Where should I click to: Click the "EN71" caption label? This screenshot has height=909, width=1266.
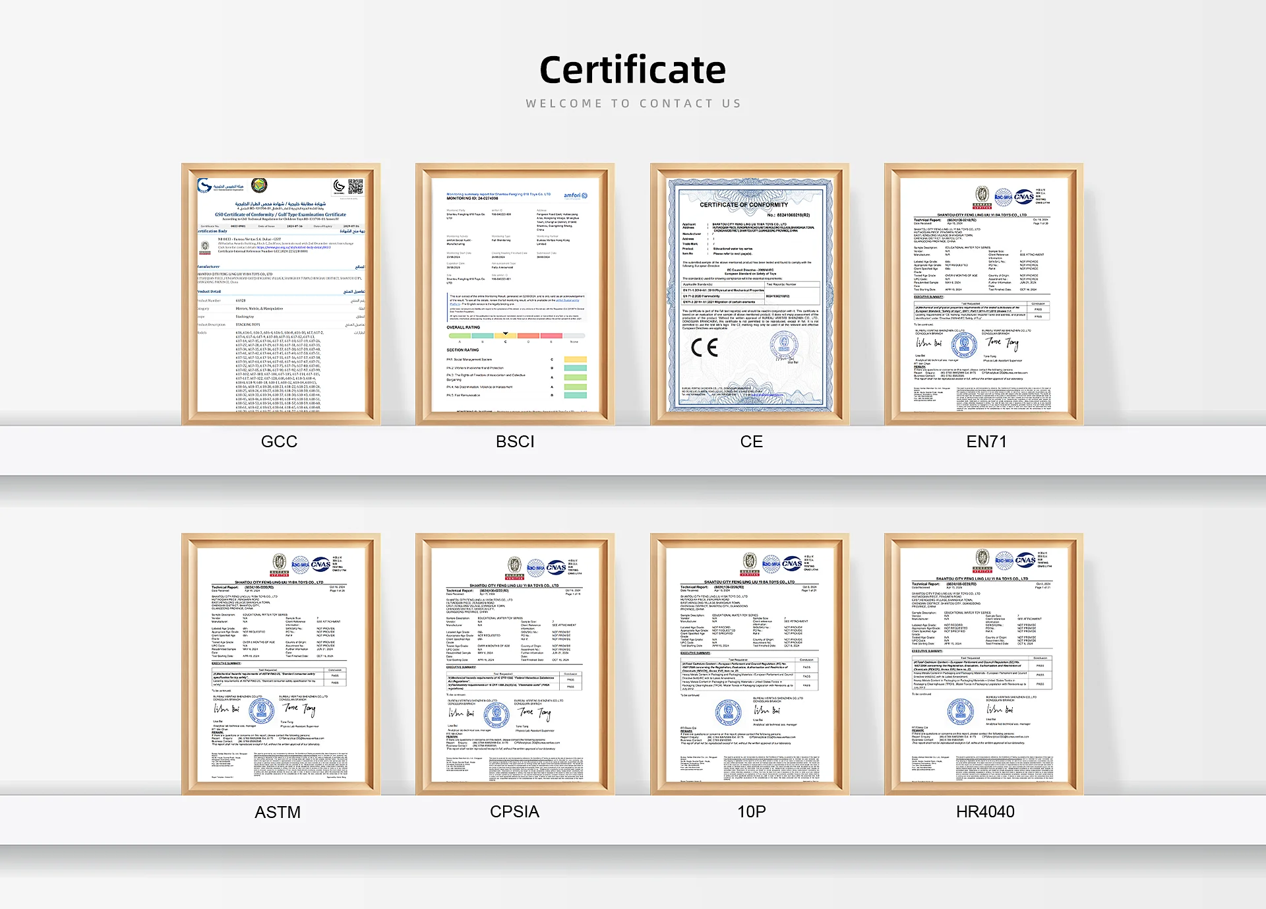coord(986,441)
